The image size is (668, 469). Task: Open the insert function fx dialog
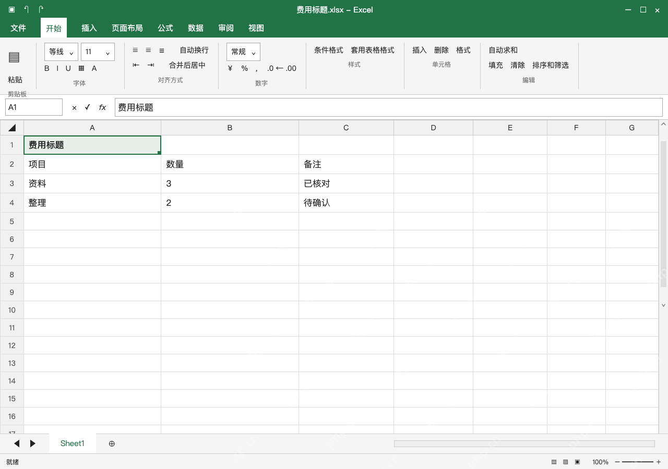click(x=102, y=107)
